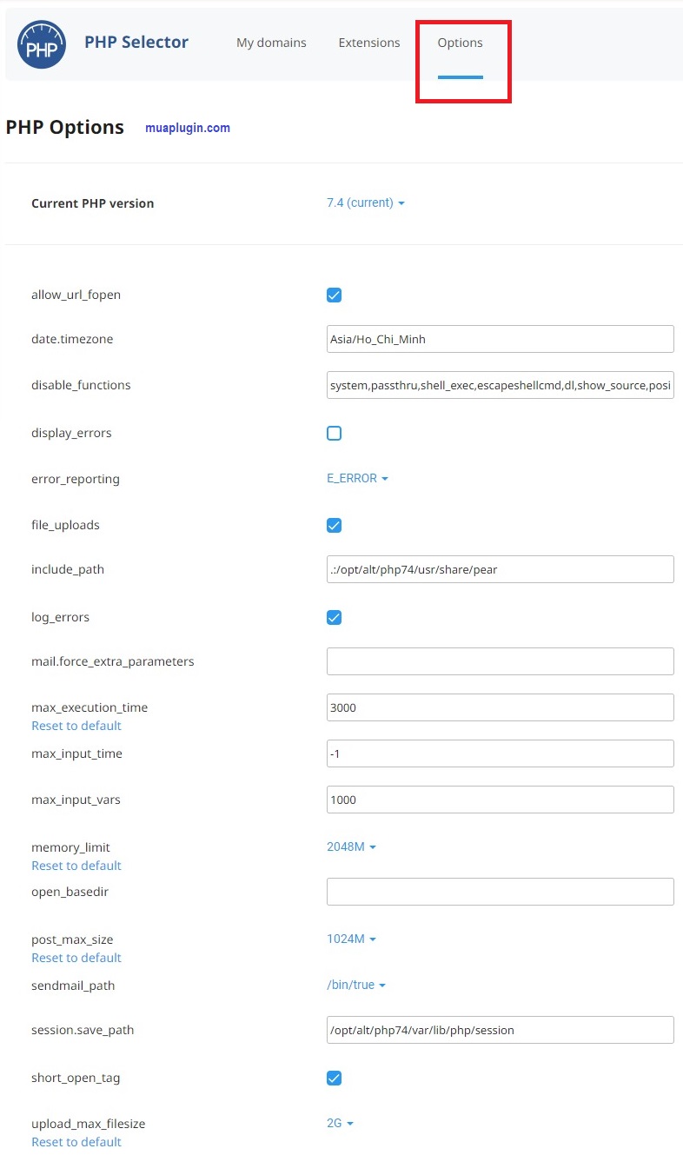Disable the short_open_tag checkbox
The height and width of the screenshot is (1155, 683).
point(334,1078)
